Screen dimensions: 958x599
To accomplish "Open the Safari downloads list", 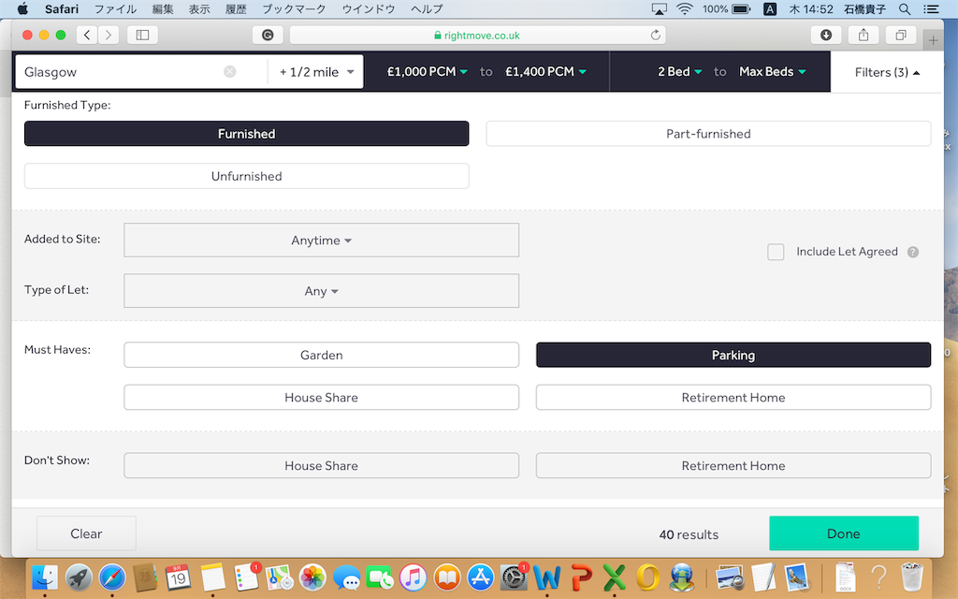I will [826, 35].
